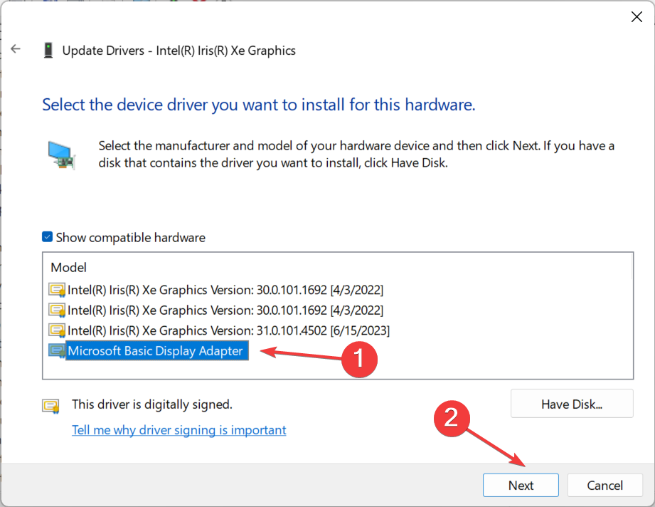Click the Update Drivers window title text
The height and width of the screenshot is (507, 655).
coord(179,51)
